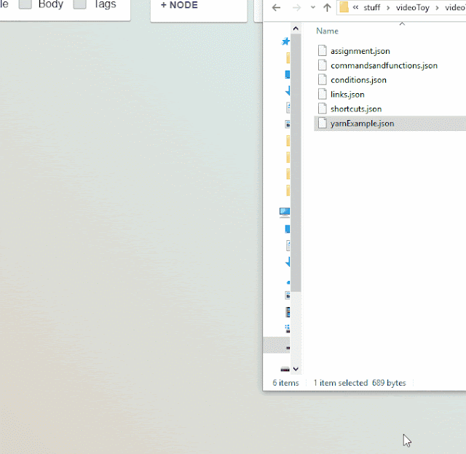
Task: Navigate to the videoToy breadcrumb folder
Action: 413,8
